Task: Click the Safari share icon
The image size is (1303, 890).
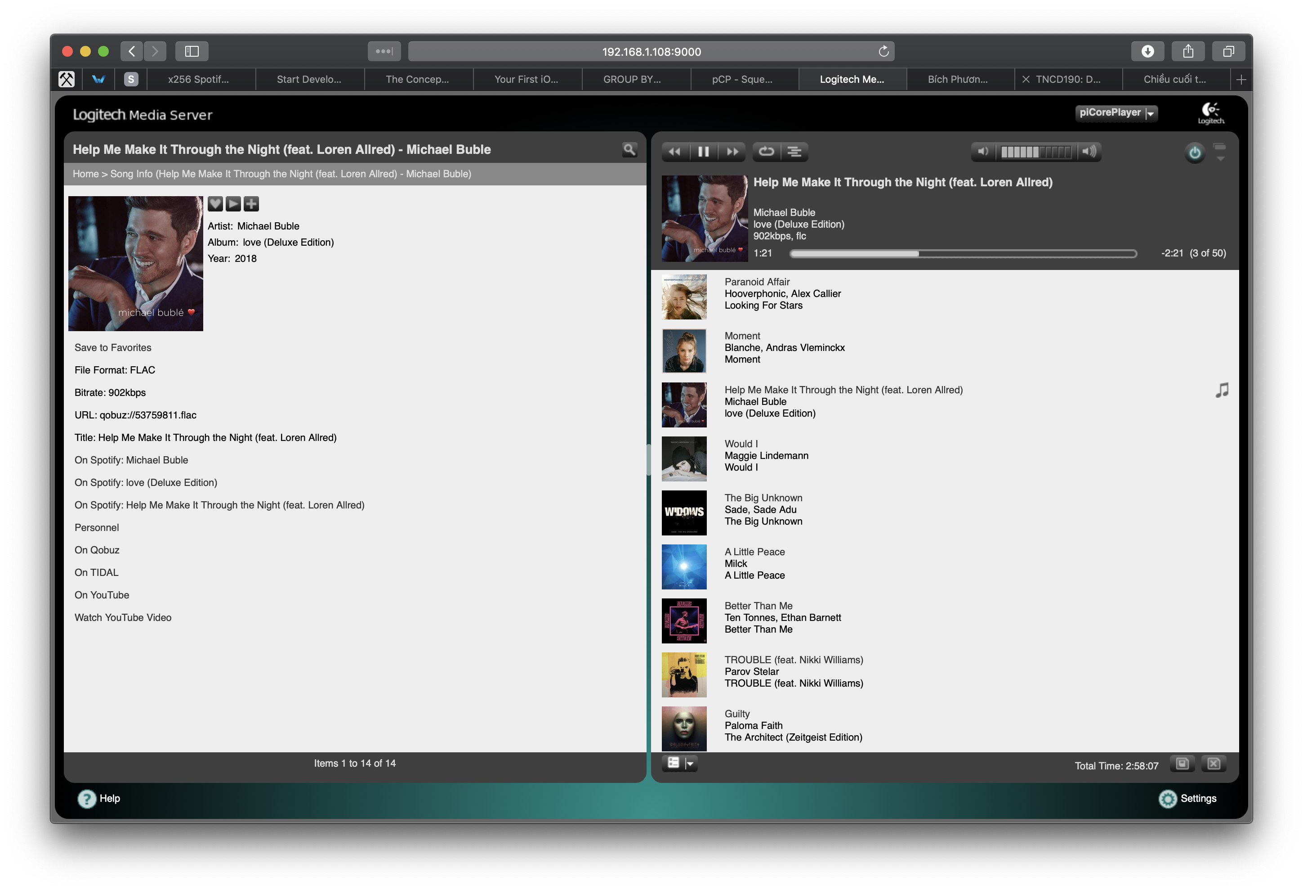Action: tap(1187, 52)
